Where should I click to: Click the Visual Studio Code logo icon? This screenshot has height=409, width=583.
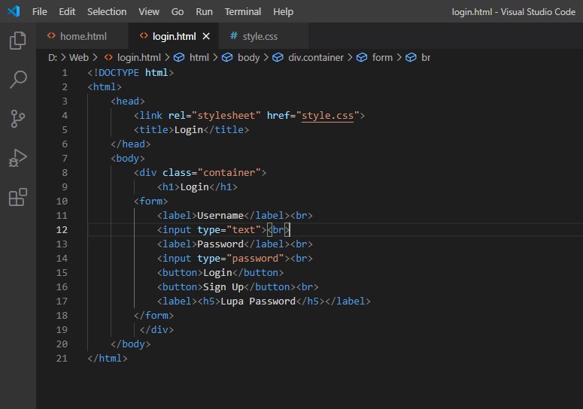(14, 11)
